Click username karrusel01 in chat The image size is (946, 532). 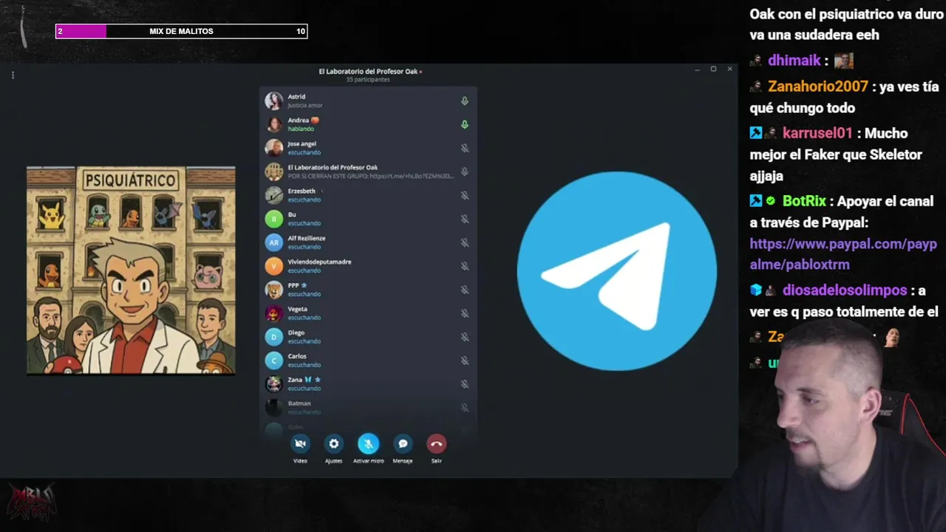tap(817, 134)
